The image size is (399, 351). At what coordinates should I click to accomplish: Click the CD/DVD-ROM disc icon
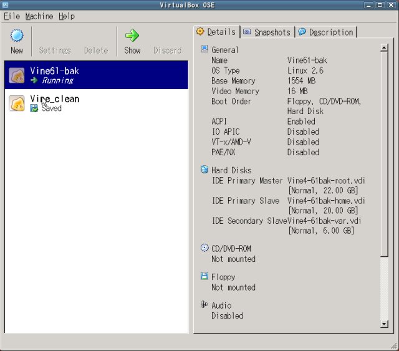pyautogui.click(x=204, y=248)
